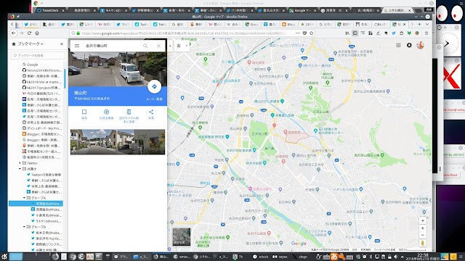Screen dimensions: 465x261
Task: Click the my location button on map
Action: [x=423, y=220]
